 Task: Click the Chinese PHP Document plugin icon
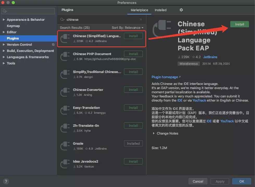coord(65,56)
